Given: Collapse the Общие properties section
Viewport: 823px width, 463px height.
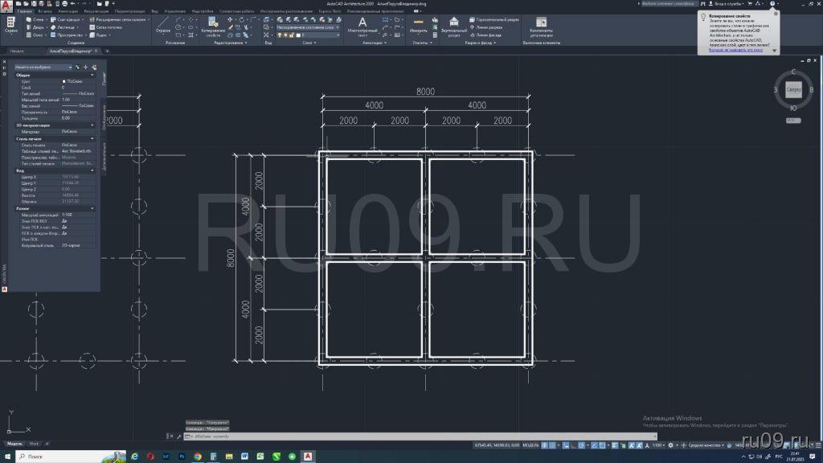Looking at the screenshot, I should pos(92,75).
